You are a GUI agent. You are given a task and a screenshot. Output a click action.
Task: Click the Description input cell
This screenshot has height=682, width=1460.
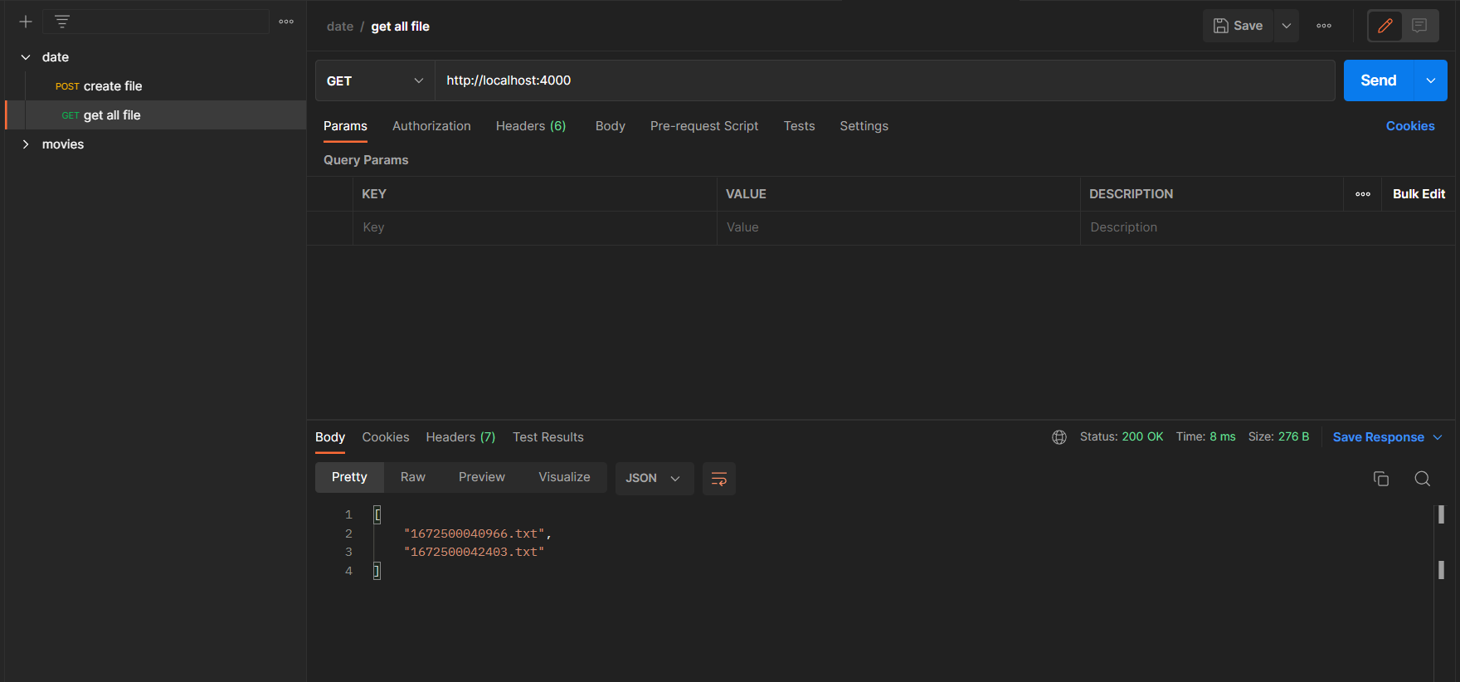(1269, 227)
